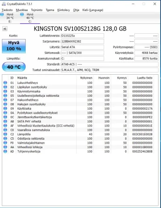Minimize the CrystalDiskInfo window
The height and width of the screenshot is (208, 161).
click(133, 4)
